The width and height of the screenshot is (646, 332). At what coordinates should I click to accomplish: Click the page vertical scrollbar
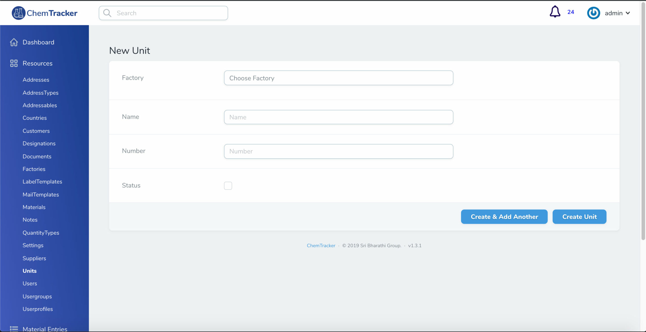coord(643,121)
